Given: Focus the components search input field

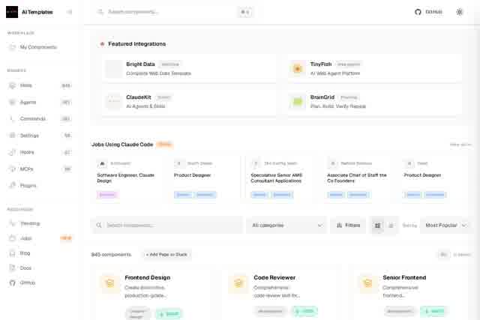Looking at the screenshot, I should [166, 225].
